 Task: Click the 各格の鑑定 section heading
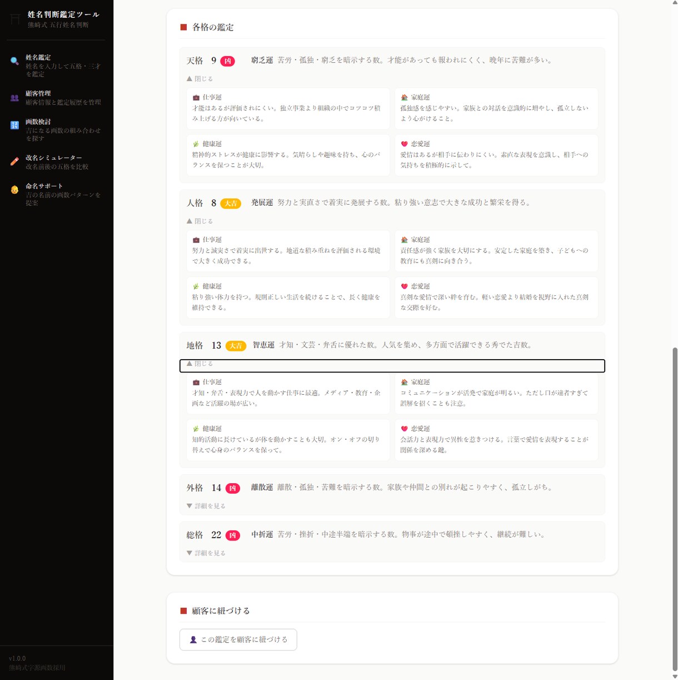tap(213, 27)
